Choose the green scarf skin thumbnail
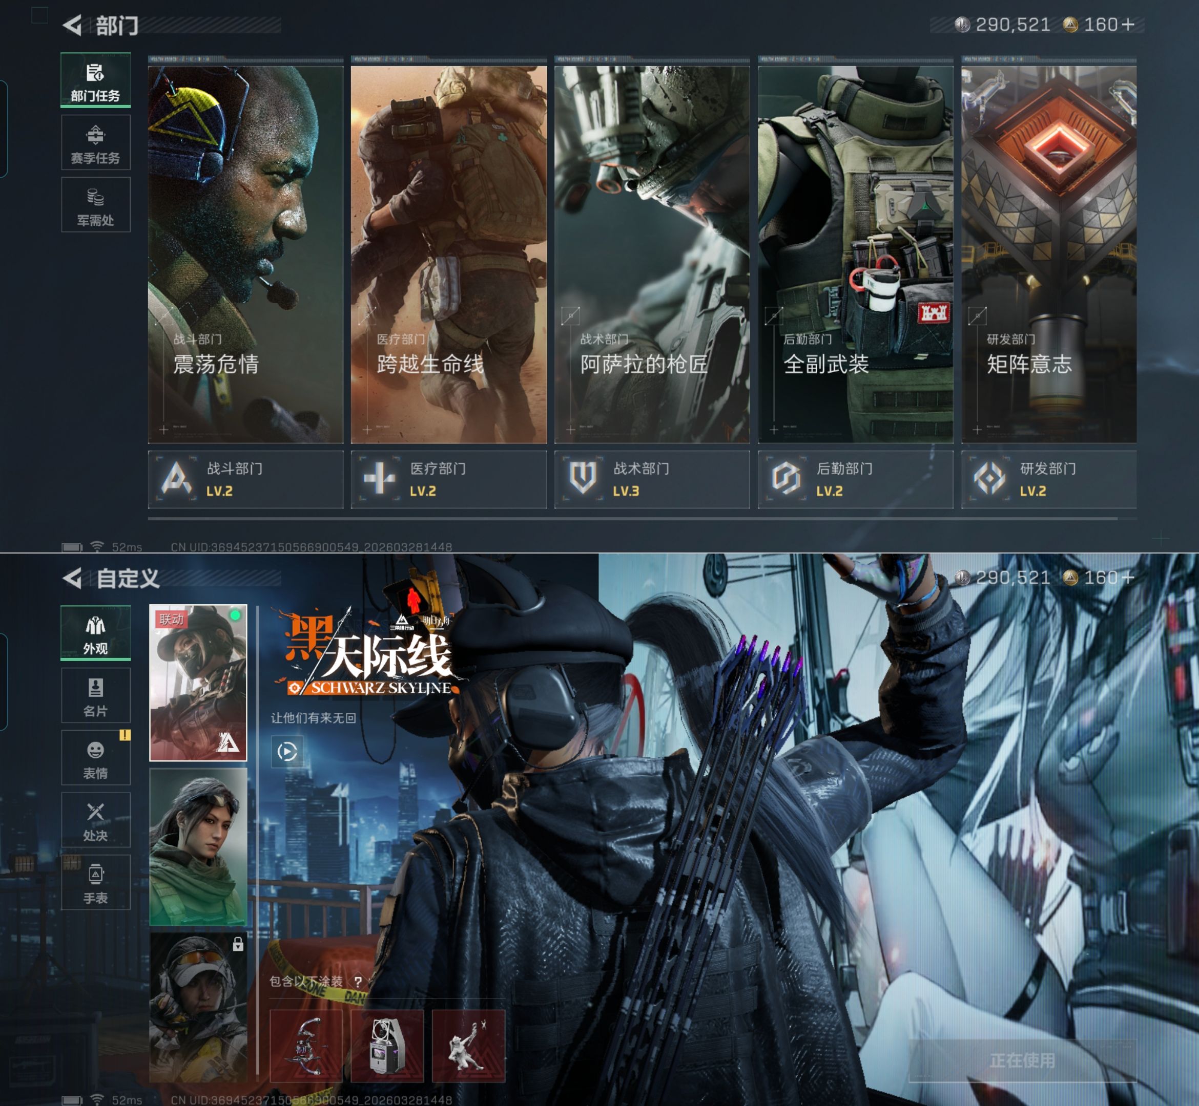The image size is (1199, 1106). coord(198,847)
